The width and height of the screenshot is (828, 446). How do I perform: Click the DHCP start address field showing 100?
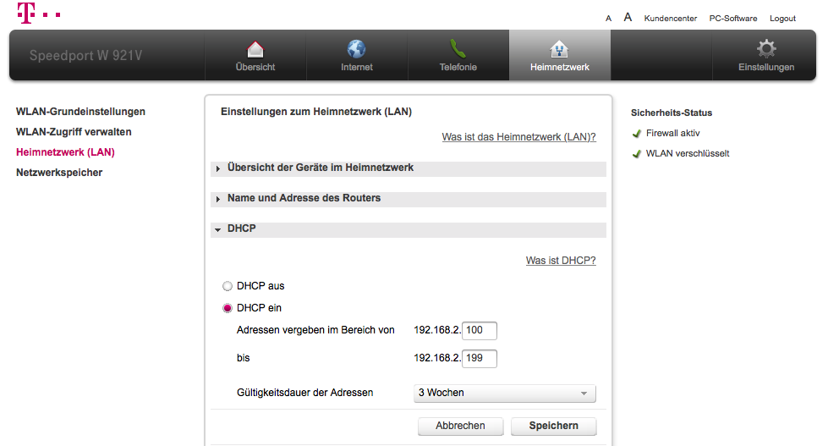(x=480, y=330)
